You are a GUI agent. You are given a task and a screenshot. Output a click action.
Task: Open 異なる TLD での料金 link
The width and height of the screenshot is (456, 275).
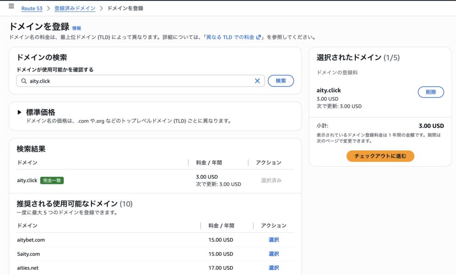tap(230, 37)
